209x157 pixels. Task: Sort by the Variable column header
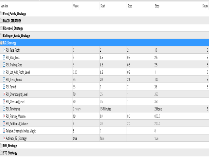(5, 6)
